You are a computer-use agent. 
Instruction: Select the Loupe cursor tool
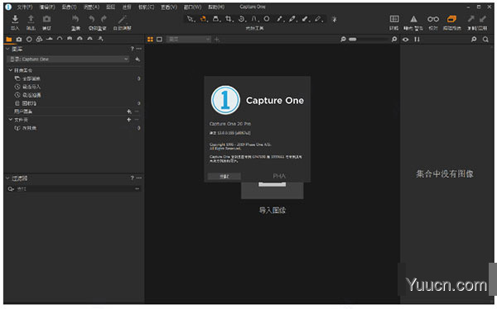(x=216, y=19)
